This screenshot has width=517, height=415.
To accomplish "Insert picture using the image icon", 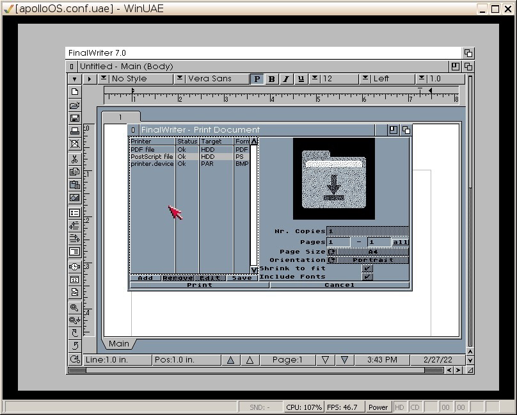I will click(75, 198).
